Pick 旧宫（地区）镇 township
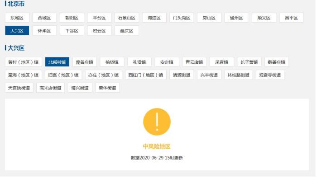Viewport: 317px width, 183px height. (63, 75)
